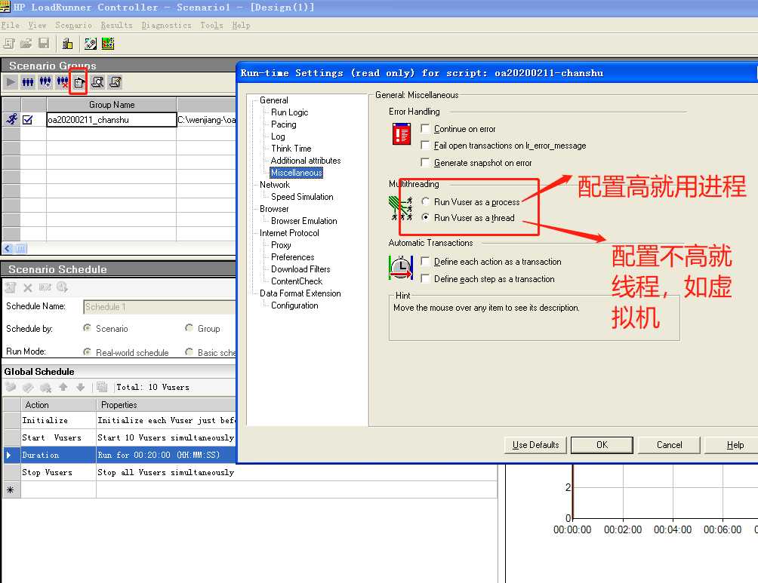Viewport: 758px width, 583px height.
Task: Click Cancel in Run-time Settings dialog
Action: pyautogui.click(x=669, y=445)
